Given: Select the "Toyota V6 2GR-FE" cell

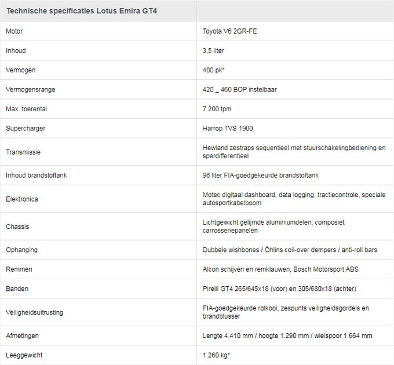Looking at the screenshot, I should pos(229,31).
